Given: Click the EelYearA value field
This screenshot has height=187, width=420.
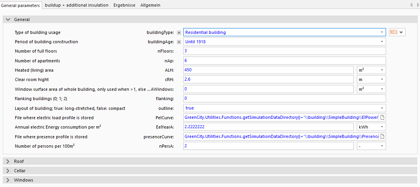Looking at the screenshot, I should [268, 127].
